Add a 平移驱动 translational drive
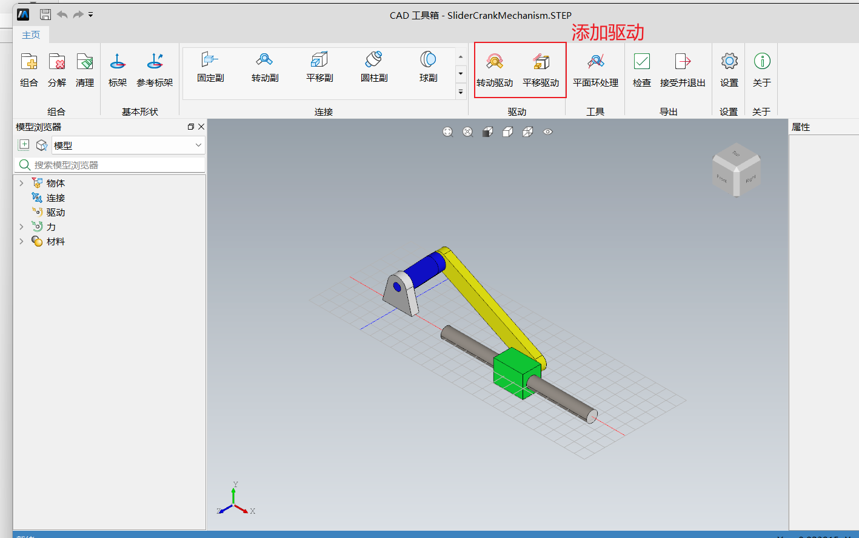 541,70
